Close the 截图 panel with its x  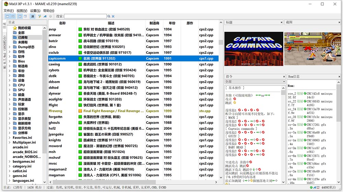coord(339,23)
